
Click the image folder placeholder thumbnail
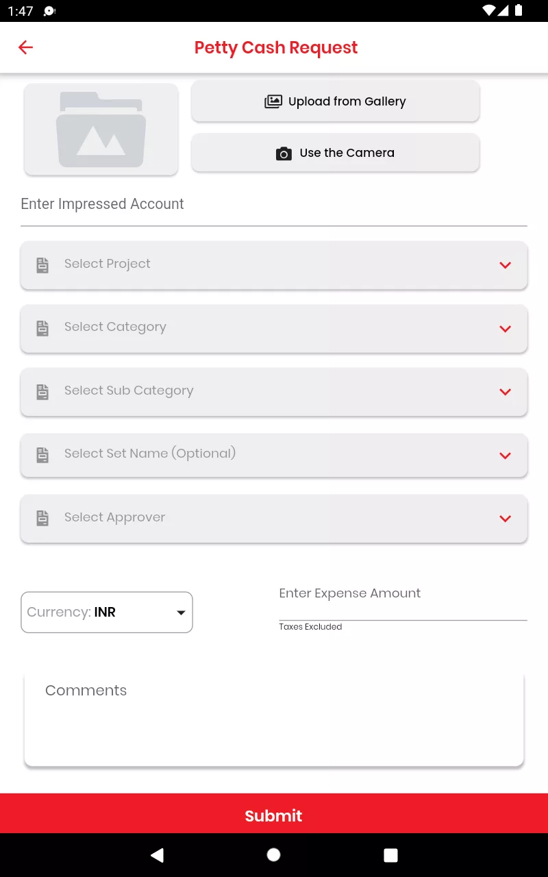pos(101,129)
